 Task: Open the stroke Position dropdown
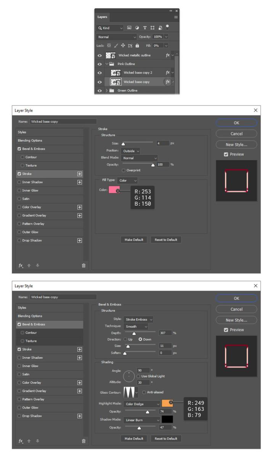(x=131, y=151)
